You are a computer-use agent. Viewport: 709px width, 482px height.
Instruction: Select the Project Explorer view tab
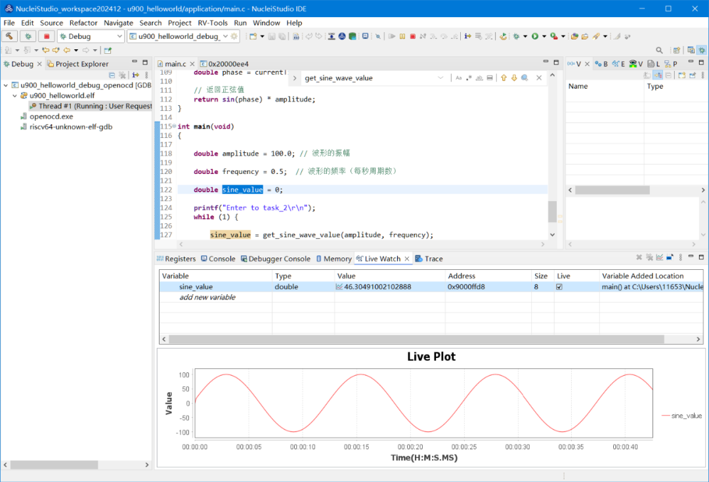coord(77,64)
